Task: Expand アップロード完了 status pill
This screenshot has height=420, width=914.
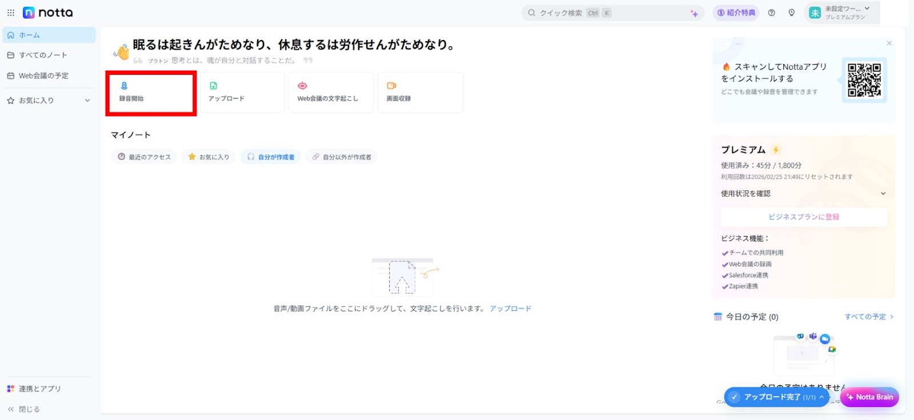Action: [776, 397]
